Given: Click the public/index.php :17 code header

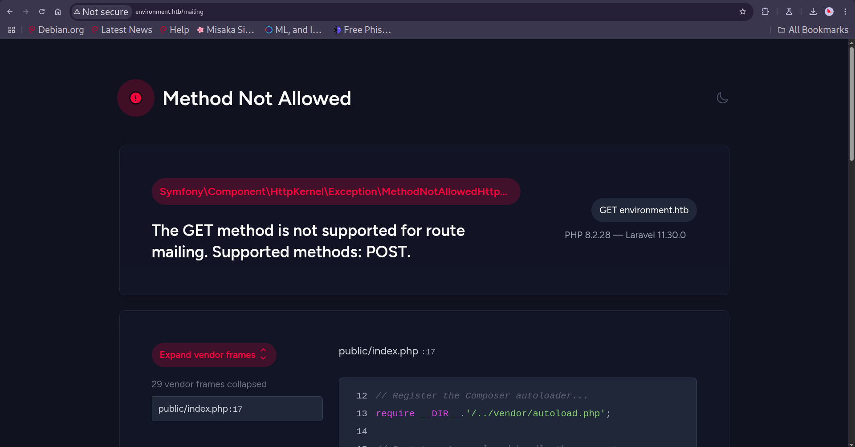Looking at the screenshot, I should pyautogui.click(x=387, y=351).
